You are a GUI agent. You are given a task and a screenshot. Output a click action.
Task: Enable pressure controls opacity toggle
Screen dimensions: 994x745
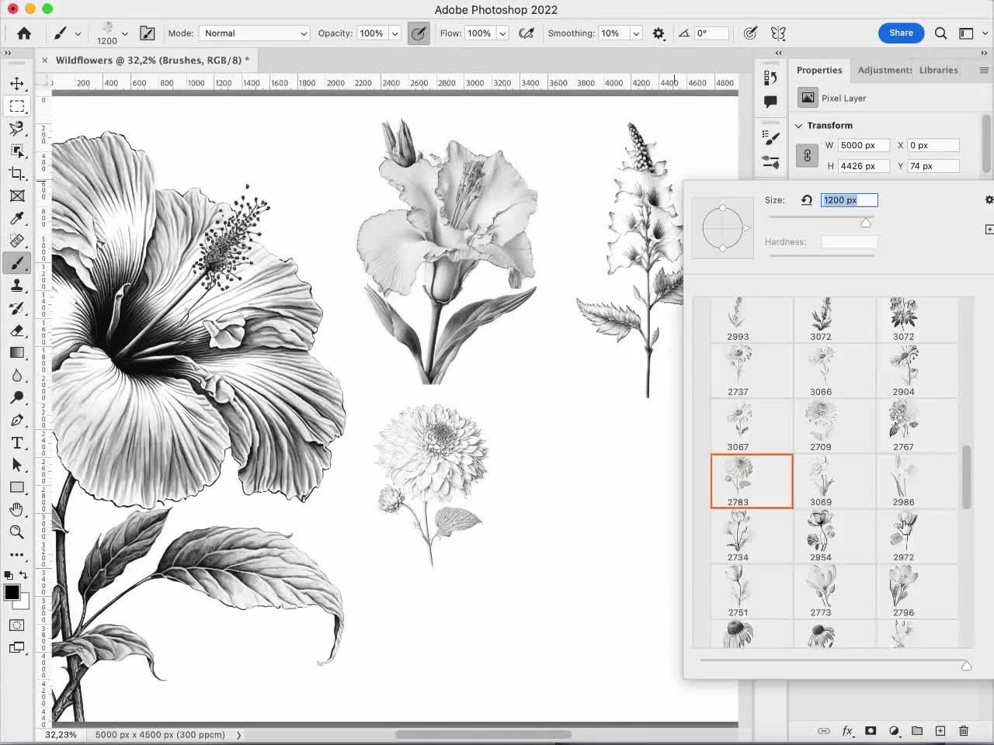(x=419, y=33)
